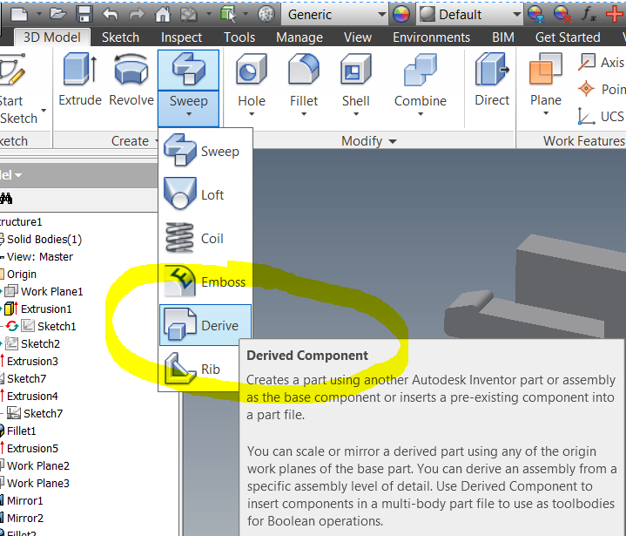Switch to the Sketch tab

120,37
